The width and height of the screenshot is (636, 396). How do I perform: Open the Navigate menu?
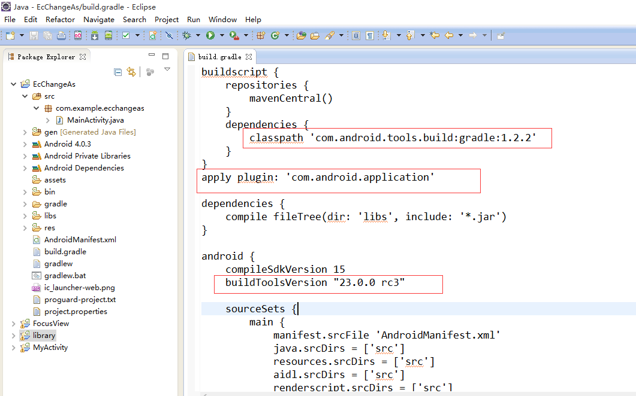click(x=99, y=19)
